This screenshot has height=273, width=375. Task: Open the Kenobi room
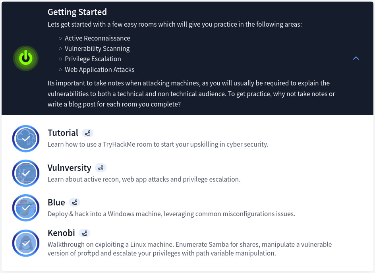pyautogui.click(x=61, y=233)
